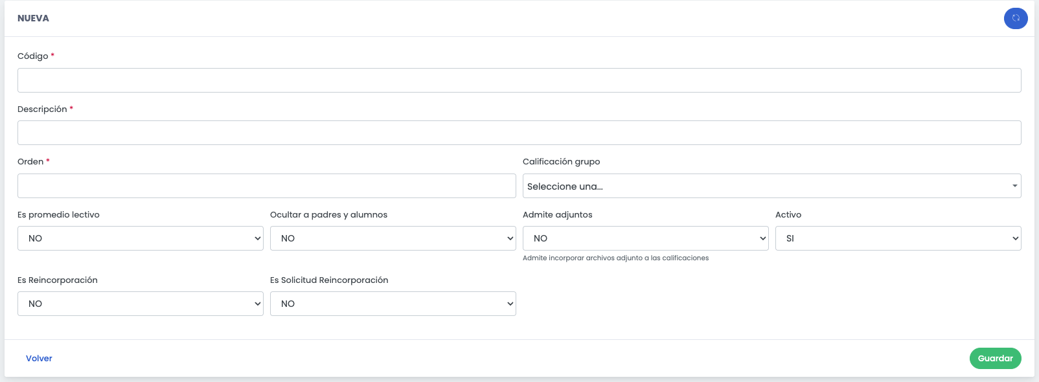Focus the Código text input box
The image size is (1039, 382).
click(x=519, y=80)
